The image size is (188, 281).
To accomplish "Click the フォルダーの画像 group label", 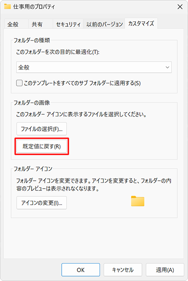I will point(32,103).
